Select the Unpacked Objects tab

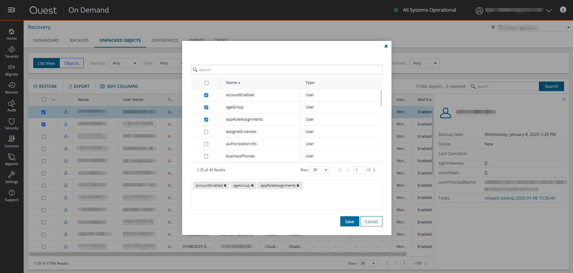[120, 40]
